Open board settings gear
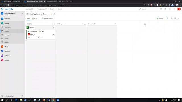This screenshot has height=102, width=182. 175,18
